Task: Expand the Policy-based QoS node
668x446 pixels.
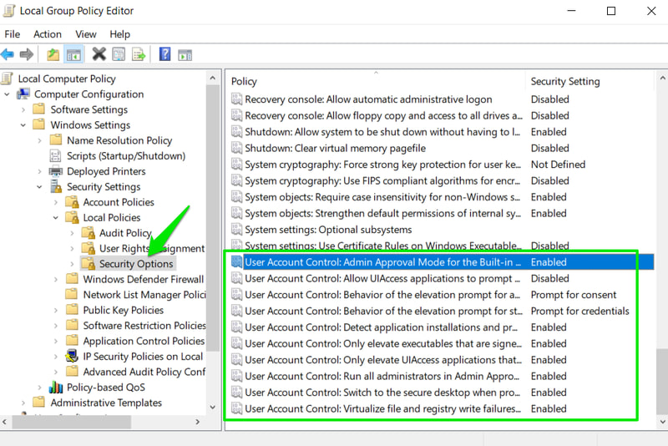Action: (39, 388)
